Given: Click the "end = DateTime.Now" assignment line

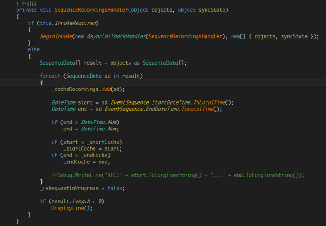Looking at the screenshot, I should (91, 129).
